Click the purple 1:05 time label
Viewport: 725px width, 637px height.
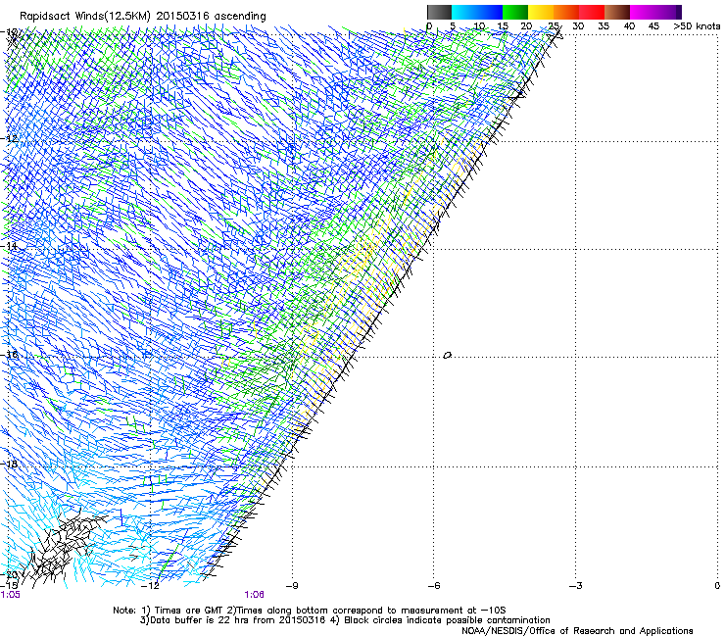[x=11, y=595]
